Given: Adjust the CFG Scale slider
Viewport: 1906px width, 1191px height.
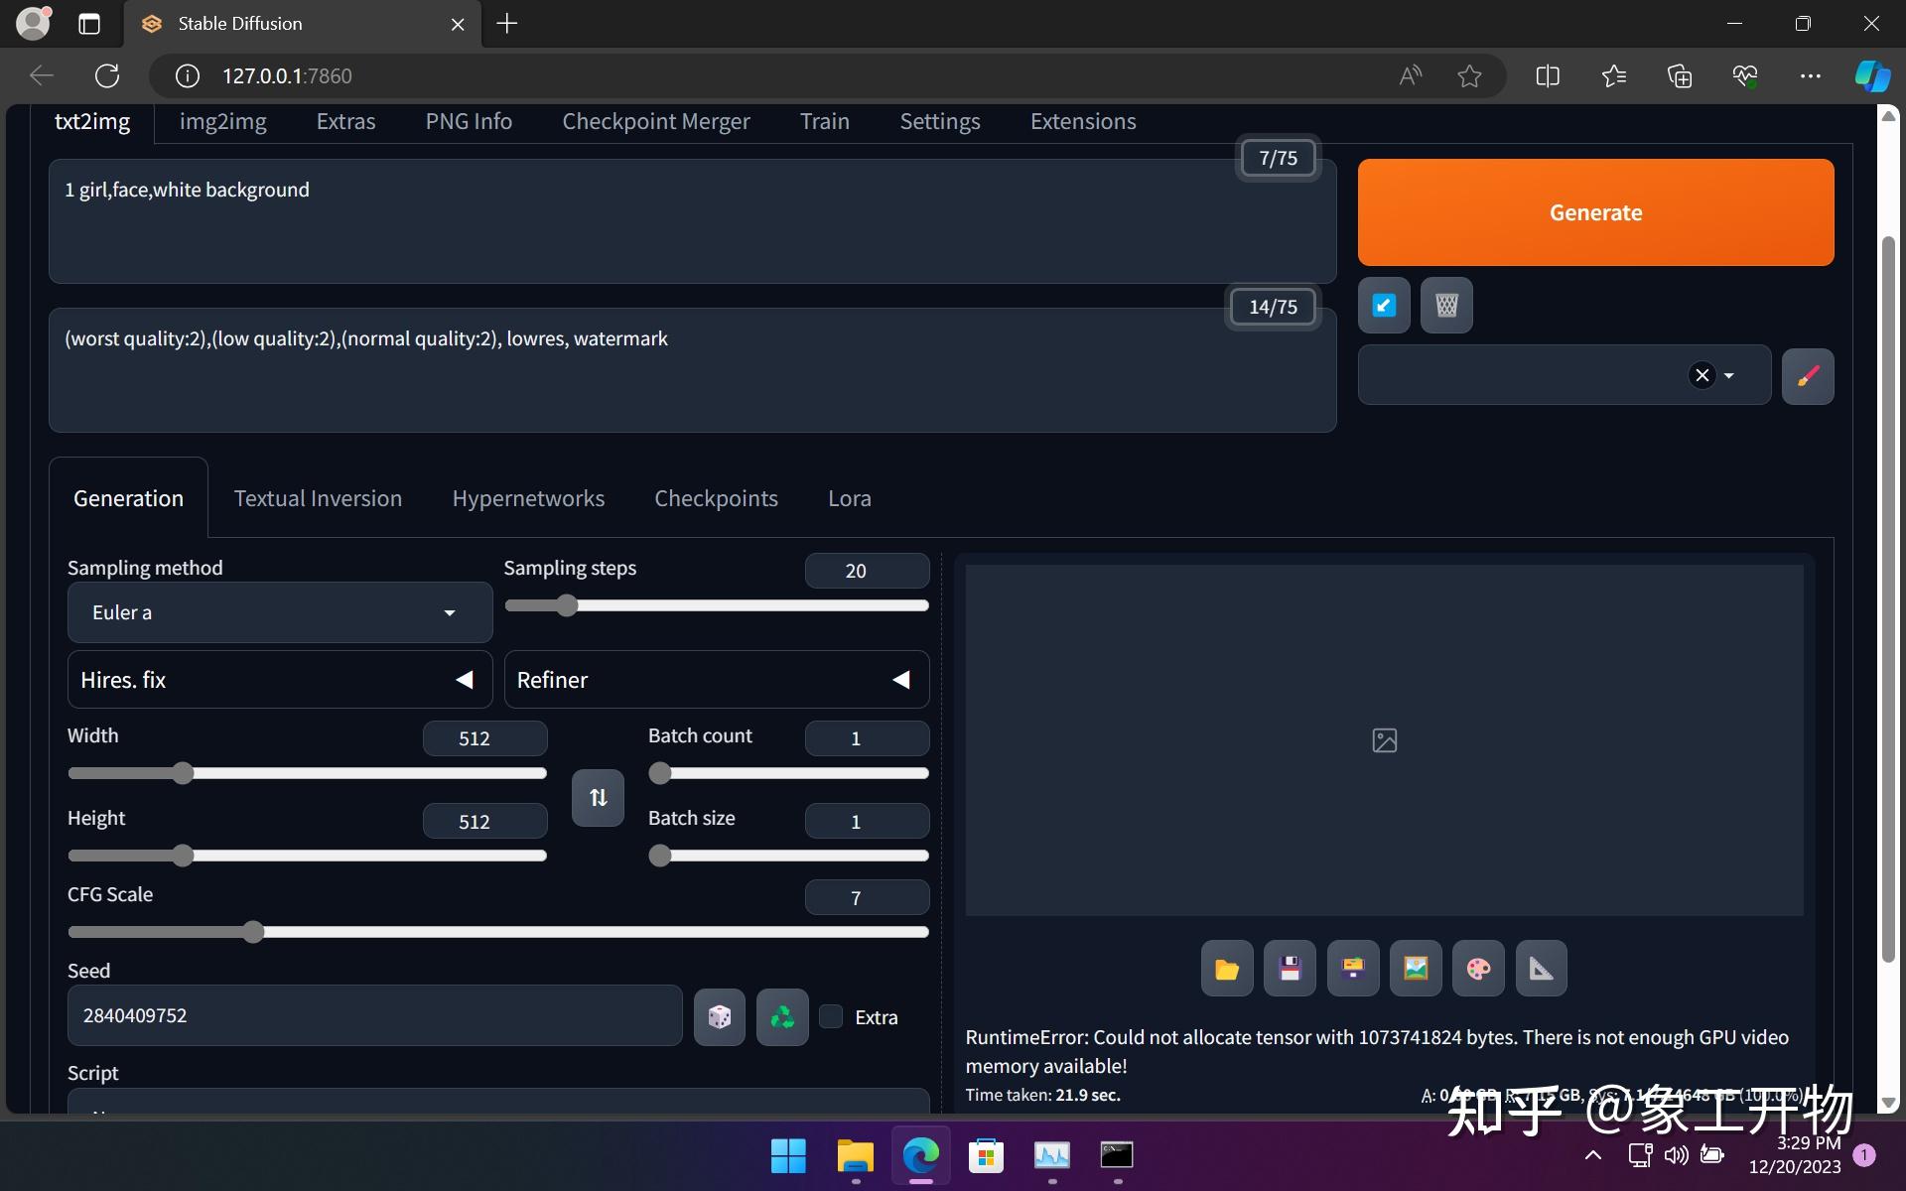Looking at the screenshot, I should (253, 931).
